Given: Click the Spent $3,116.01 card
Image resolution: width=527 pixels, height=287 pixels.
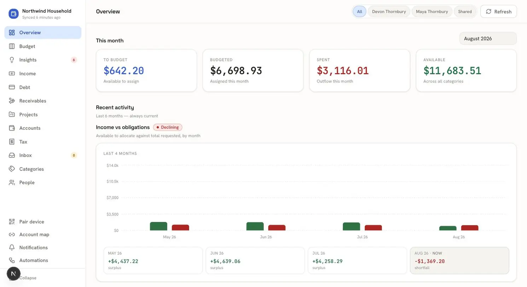Looking at the screenshot, I should point(360,70).
